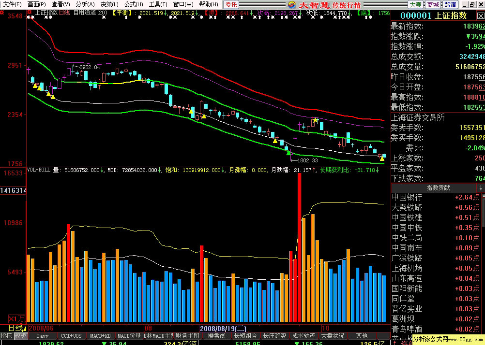Image resolution: width=485 pixels, height=345 pixels.
Task: Click the 2008/08/19(二) date marker
Action: coord(223,328)
